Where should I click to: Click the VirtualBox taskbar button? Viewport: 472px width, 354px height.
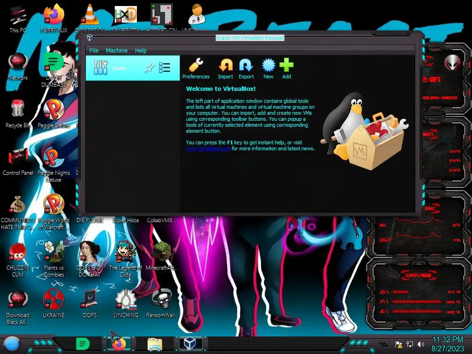tap(190, 344)
